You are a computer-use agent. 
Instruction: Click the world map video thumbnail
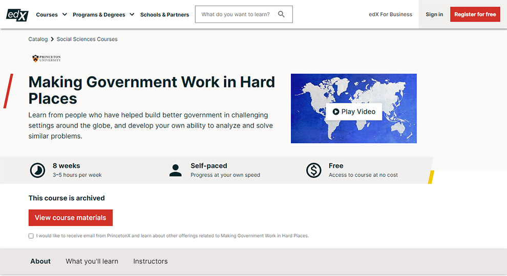point(354,108)
